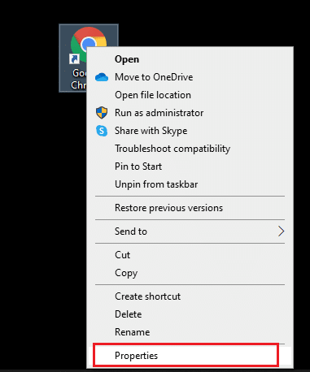Choose Pin to Start
This screenshot has width=310, height=372.
190,167
